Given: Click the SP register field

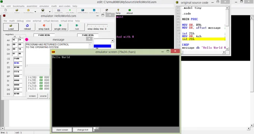Looking at the screenshot, I should pos(18,72).
